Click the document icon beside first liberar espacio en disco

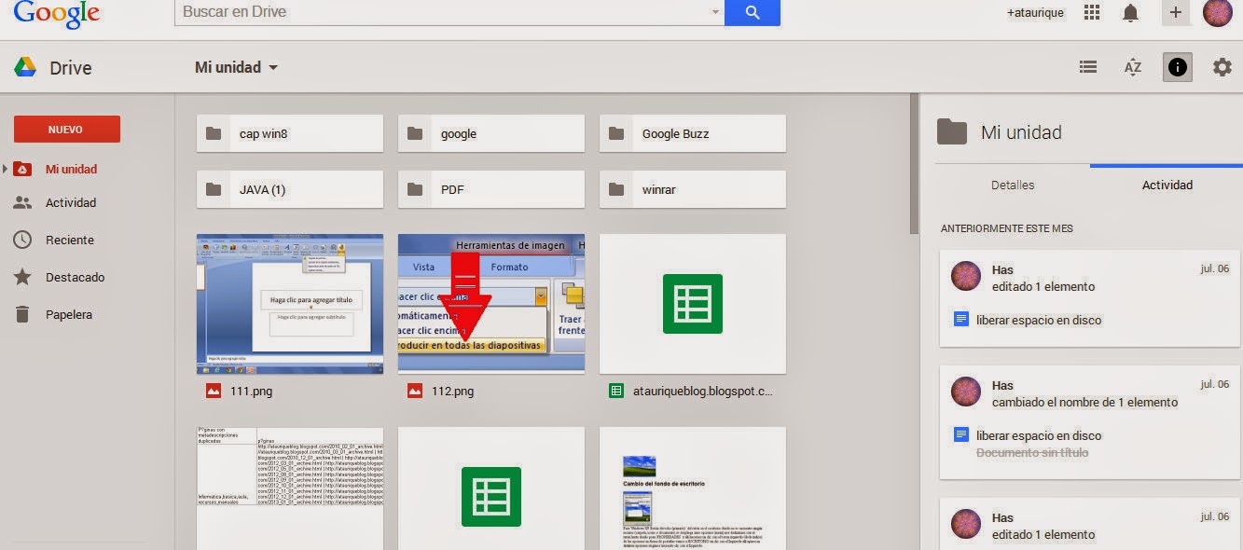click(x=961, y=319)
